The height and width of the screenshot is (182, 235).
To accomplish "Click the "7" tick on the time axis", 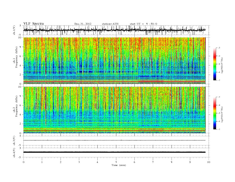I will click(x=153, y=162).
